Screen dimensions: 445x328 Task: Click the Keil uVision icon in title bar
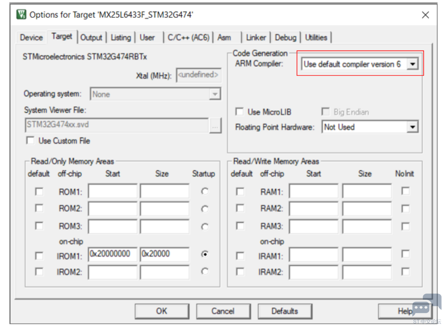coord(21,14)
